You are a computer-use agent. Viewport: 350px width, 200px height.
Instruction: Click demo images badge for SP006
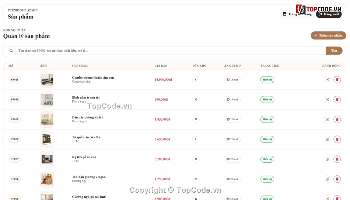pos(232,179)
